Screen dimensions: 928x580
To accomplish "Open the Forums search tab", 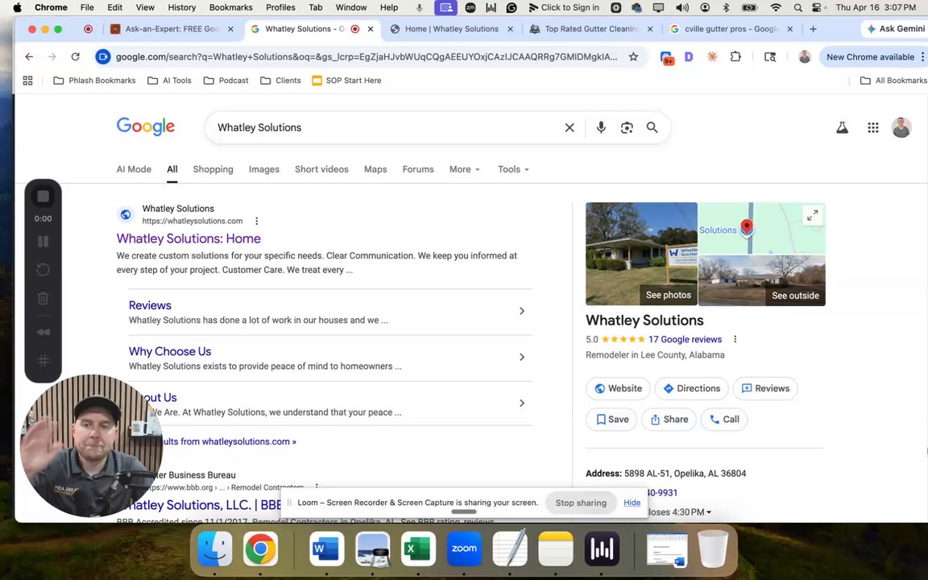I will tap(418, 169).
